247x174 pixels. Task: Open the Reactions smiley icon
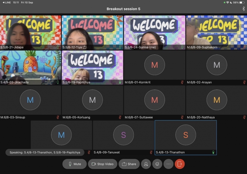pyautogui.click(x=157, y=164)
